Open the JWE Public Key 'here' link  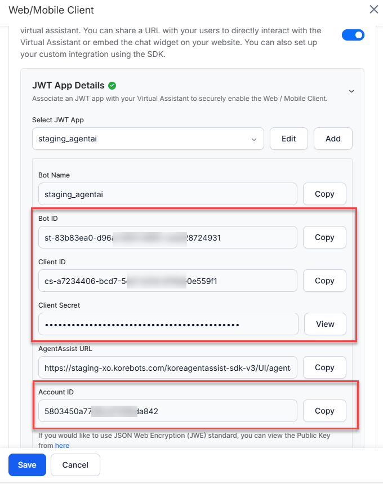62,445
